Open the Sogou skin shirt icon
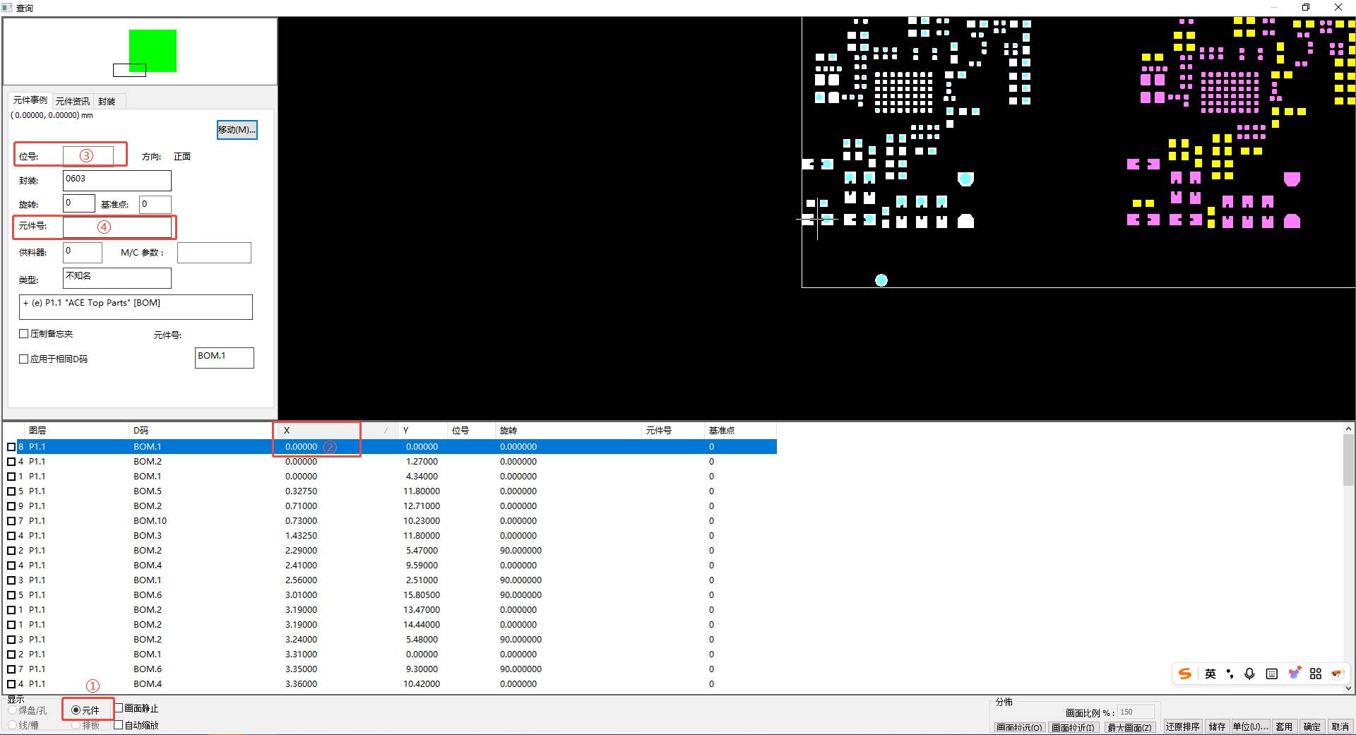1356x735 pixels. 1294,674
